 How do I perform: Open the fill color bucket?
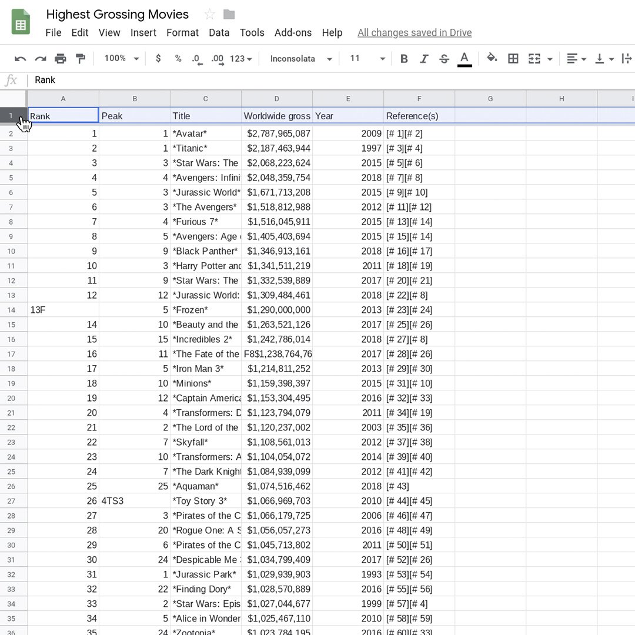492,58
